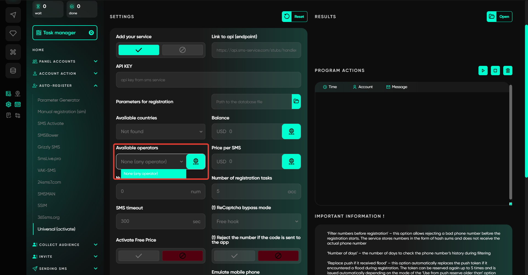
Task: Click the API KEY input field
Action: pyautogui.click(x=208, y=80)
